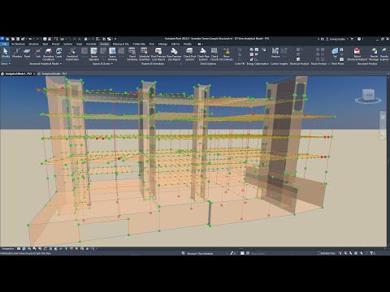This screenshot has width=390, height=292.
Task: Click the Carbon Insights Analyze icon
Action: [x=275, y=52]
